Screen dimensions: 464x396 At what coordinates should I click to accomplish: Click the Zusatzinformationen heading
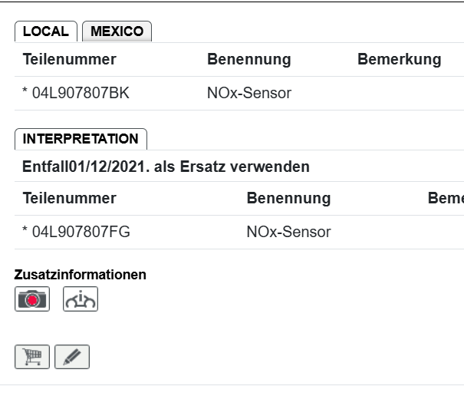[x=80, y=274]
